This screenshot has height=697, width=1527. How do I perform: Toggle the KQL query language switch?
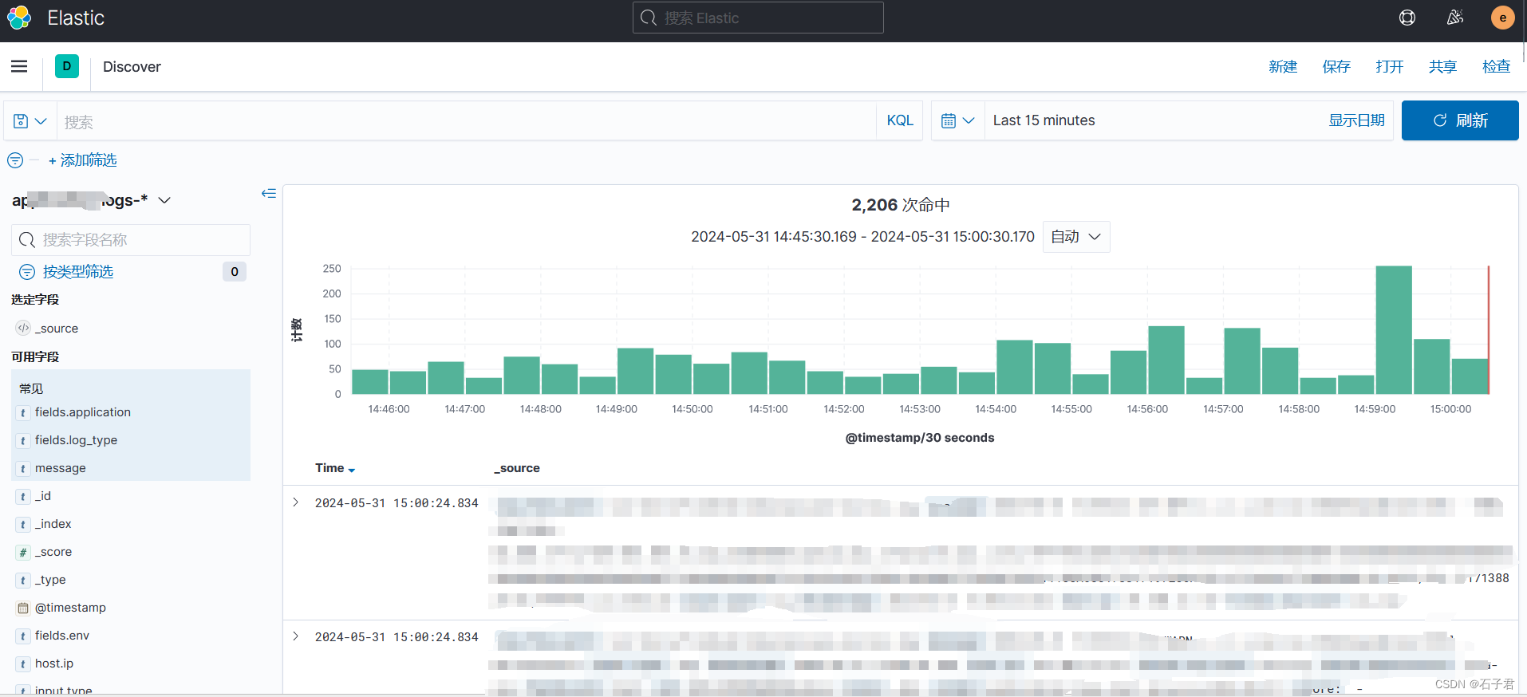tap(900, 120)
